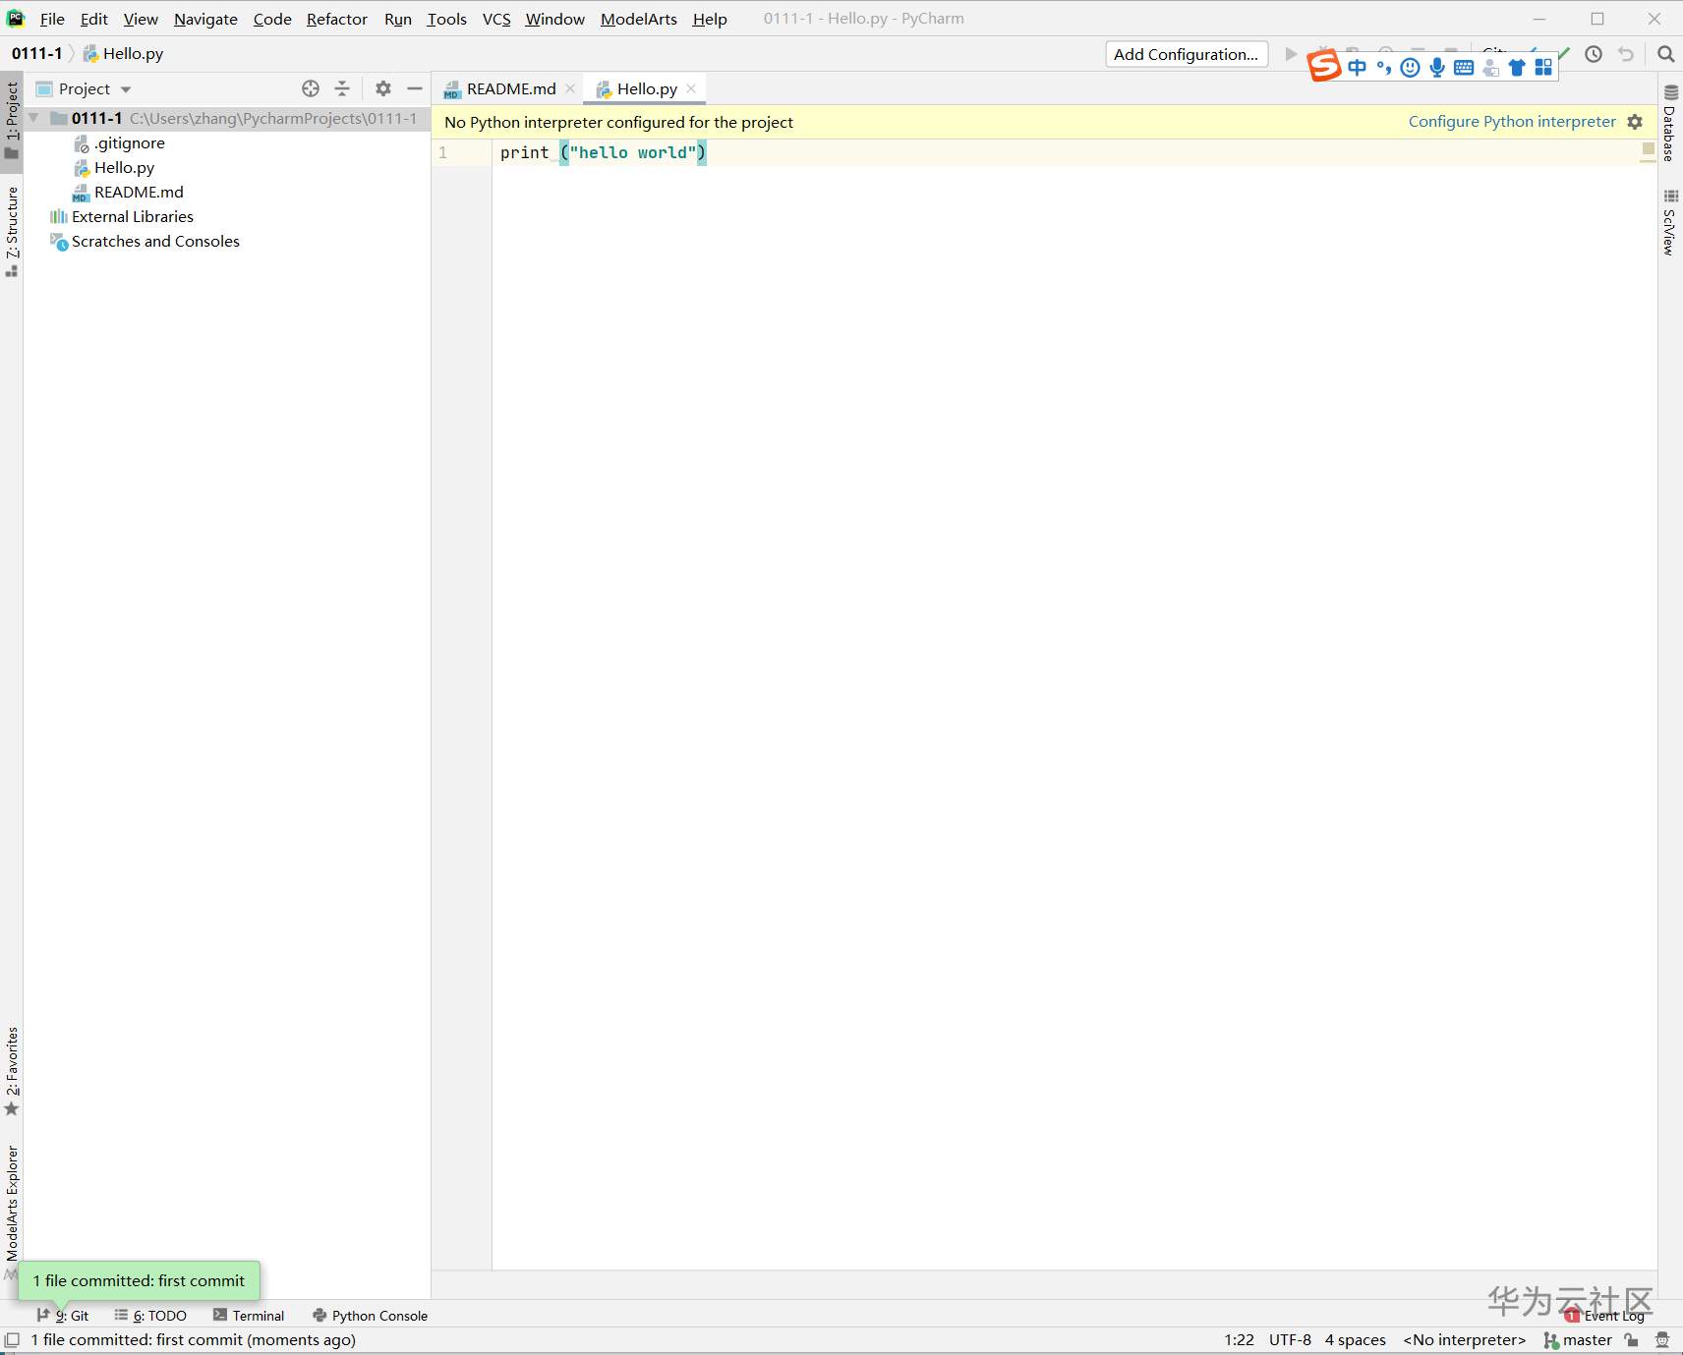Open the 6: TODO tool window

click(150, 1316)
